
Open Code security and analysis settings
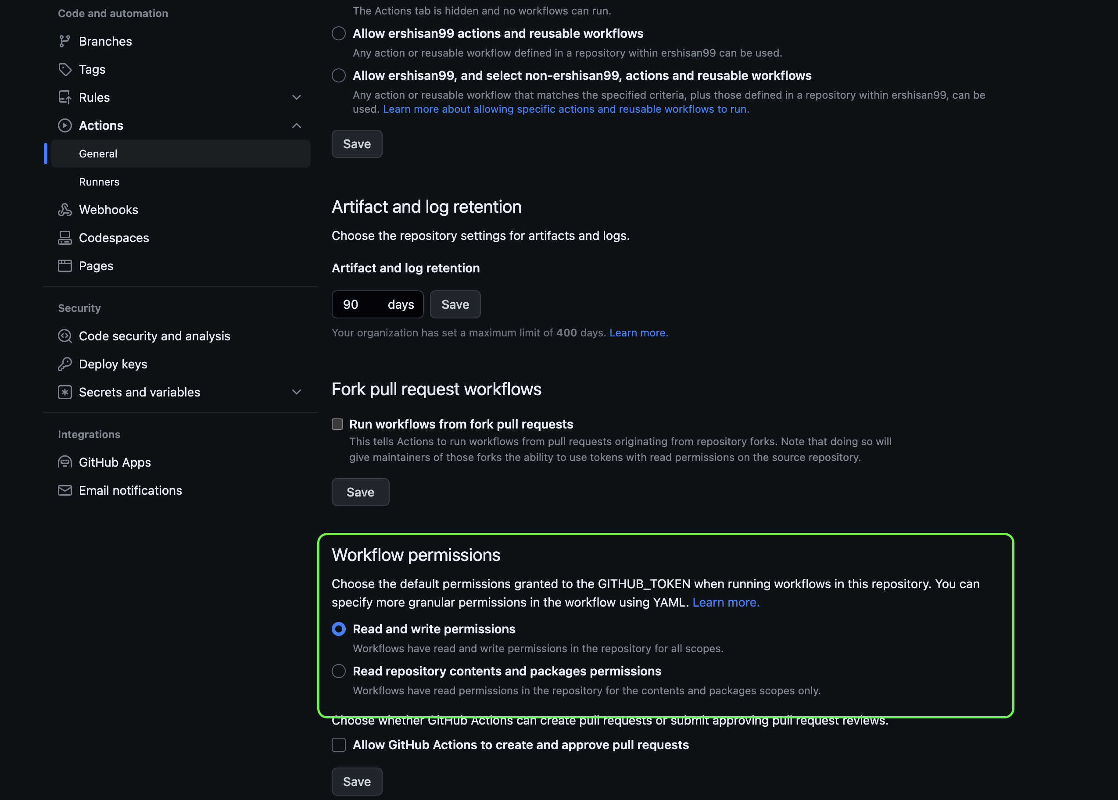coord(154,336)
